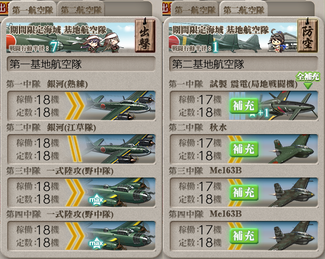325x259 pixels.
Task: Click proficiency chevrons on 銀河(熟練) slot
Action: click(x=75, y=106)
